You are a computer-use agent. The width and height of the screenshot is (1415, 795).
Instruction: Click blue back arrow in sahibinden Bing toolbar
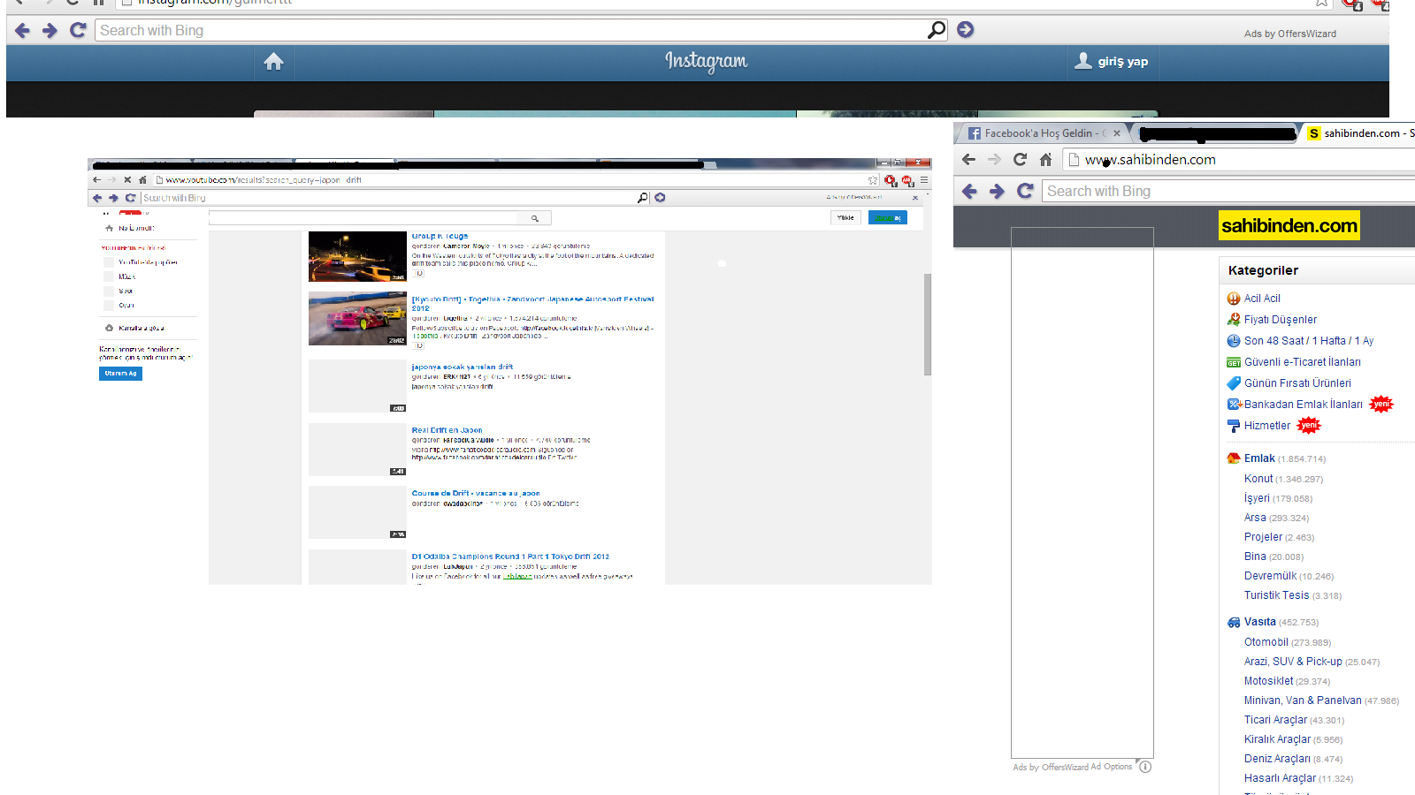click(x=970, y=191)
